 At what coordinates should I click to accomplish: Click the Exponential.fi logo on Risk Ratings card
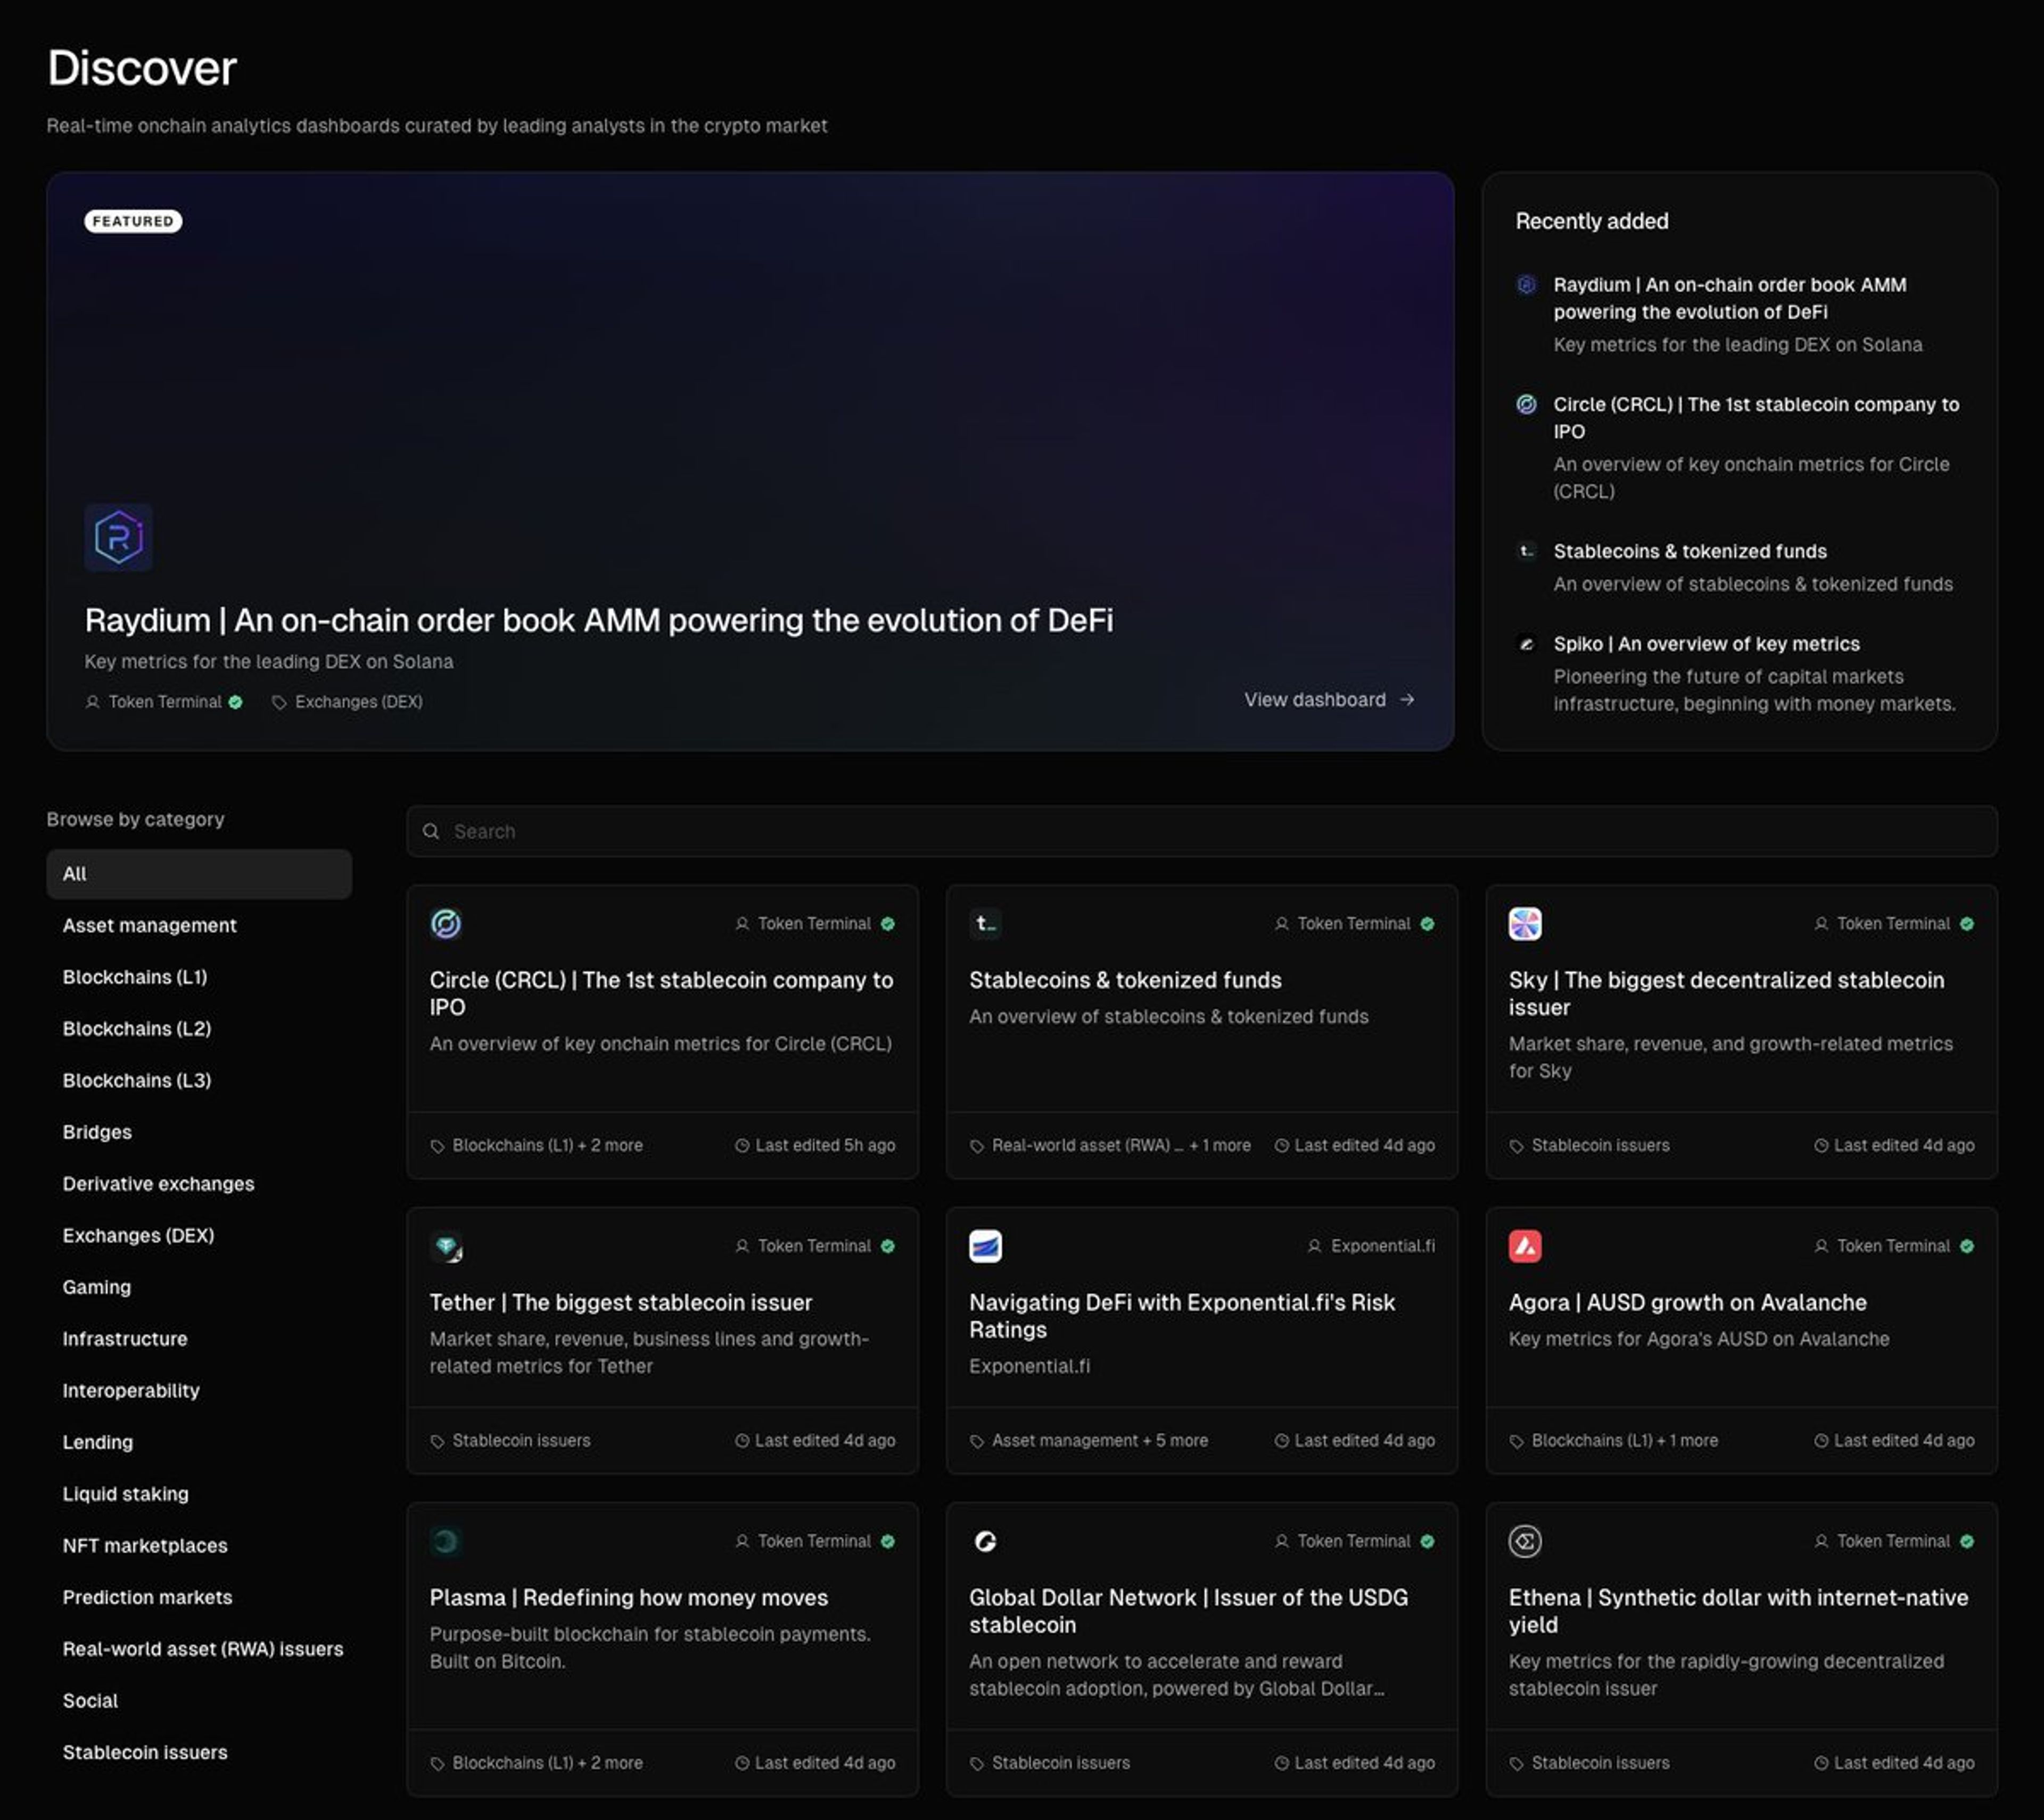[x=985, y=1245]
